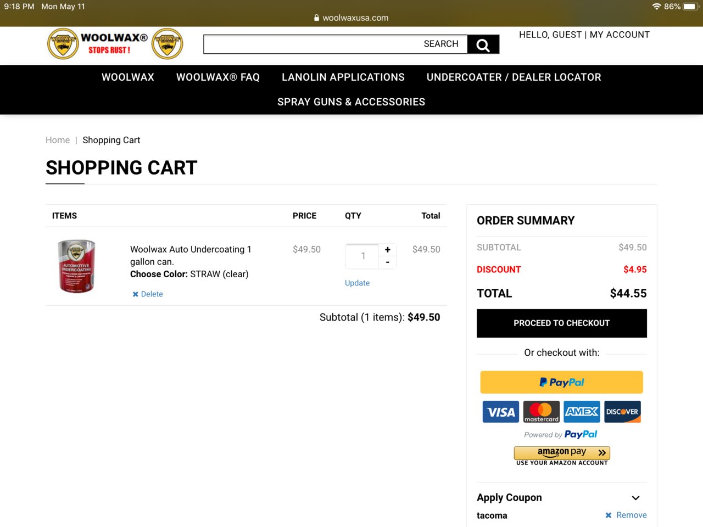
Task: Open Spray Guns & Accessories menu
Action: click(x=351, y=102)
